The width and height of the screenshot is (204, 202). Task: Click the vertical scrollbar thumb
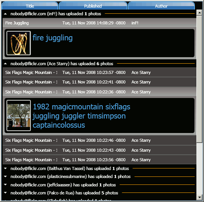coord(199,79)
